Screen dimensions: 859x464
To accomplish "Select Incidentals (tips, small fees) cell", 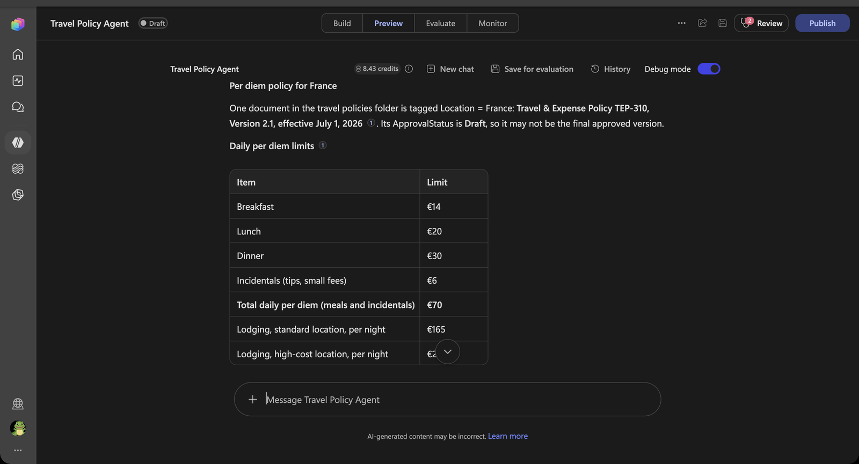I will click(324, 280).
